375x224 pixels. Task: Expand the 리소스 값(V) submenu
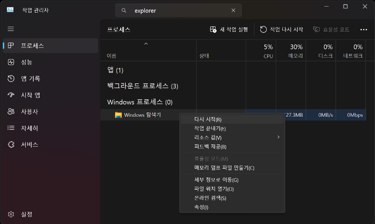click(x=232, y=138)
